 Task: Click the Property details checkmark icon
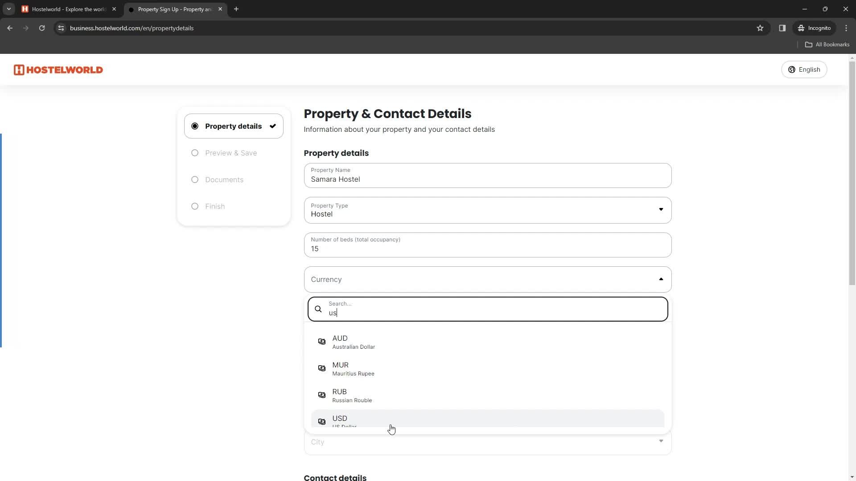click(273, 126)
